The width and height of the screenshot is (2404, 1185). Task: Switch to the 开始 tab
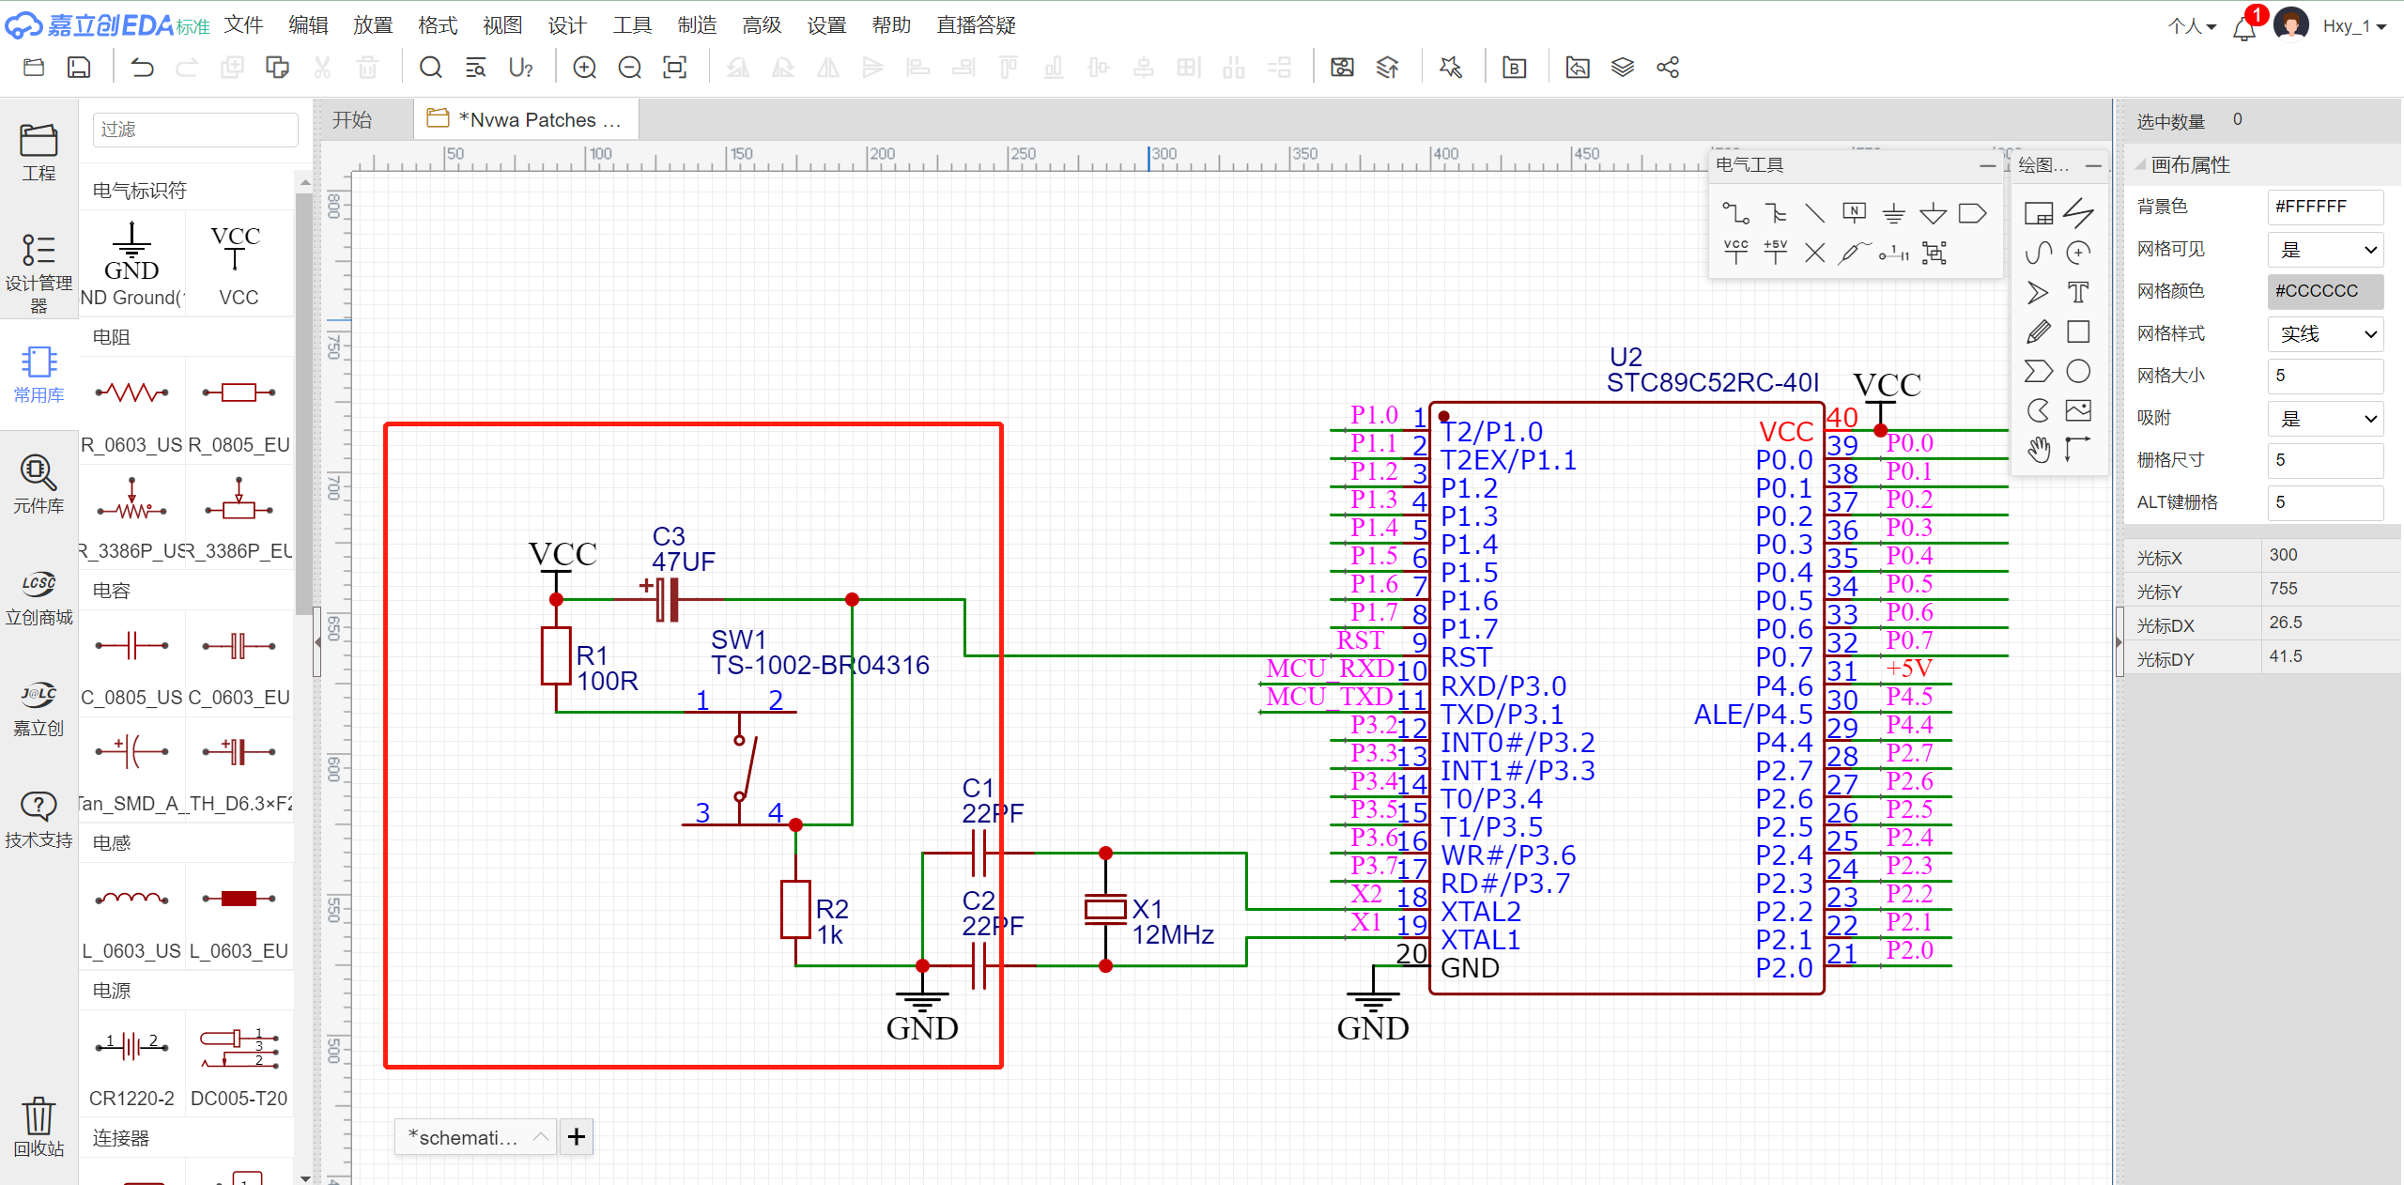point(352,120)
